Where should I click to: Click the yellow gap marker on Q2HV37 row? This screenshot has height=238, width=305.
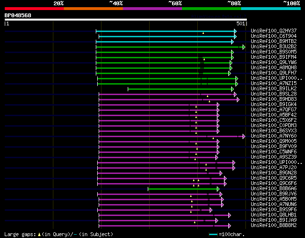click(203, 33)
